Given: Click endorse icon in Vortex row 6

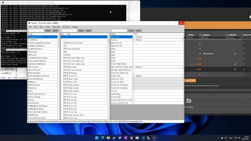Looking at the screenshot, I should tap(235, 69).
